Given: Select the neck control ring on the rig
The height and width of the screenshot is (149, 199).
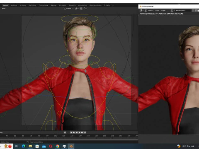Looking at the screenshot, I should [x=80, y=60].
